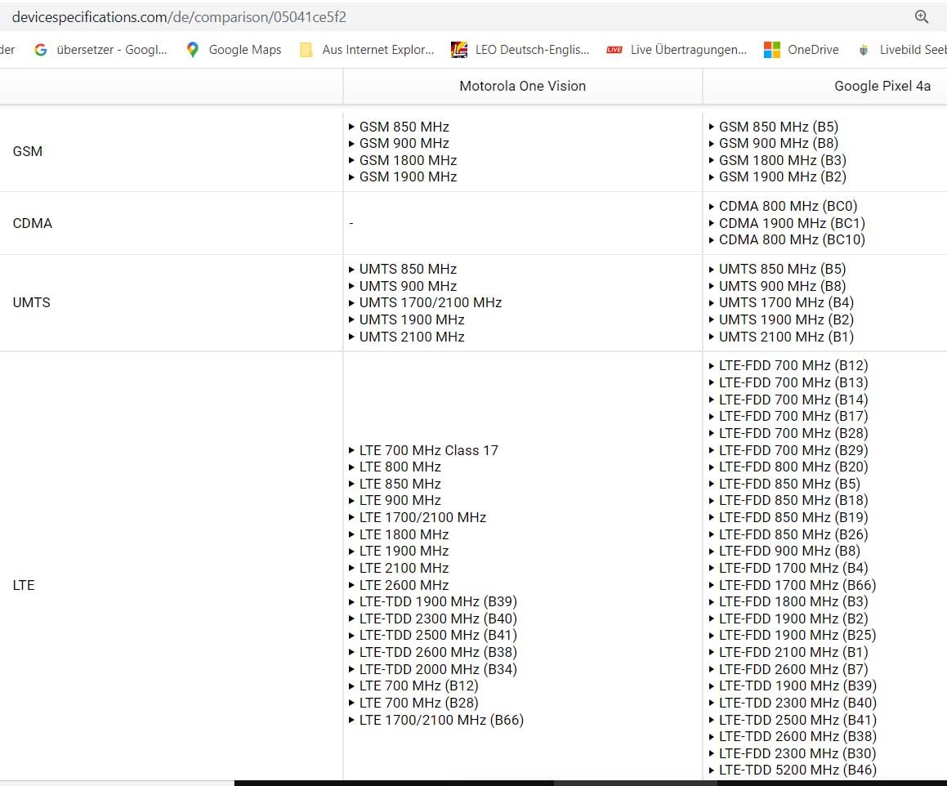Click "LTE-FDD 700 MHz (B29)" entry

tap(793, 450)
